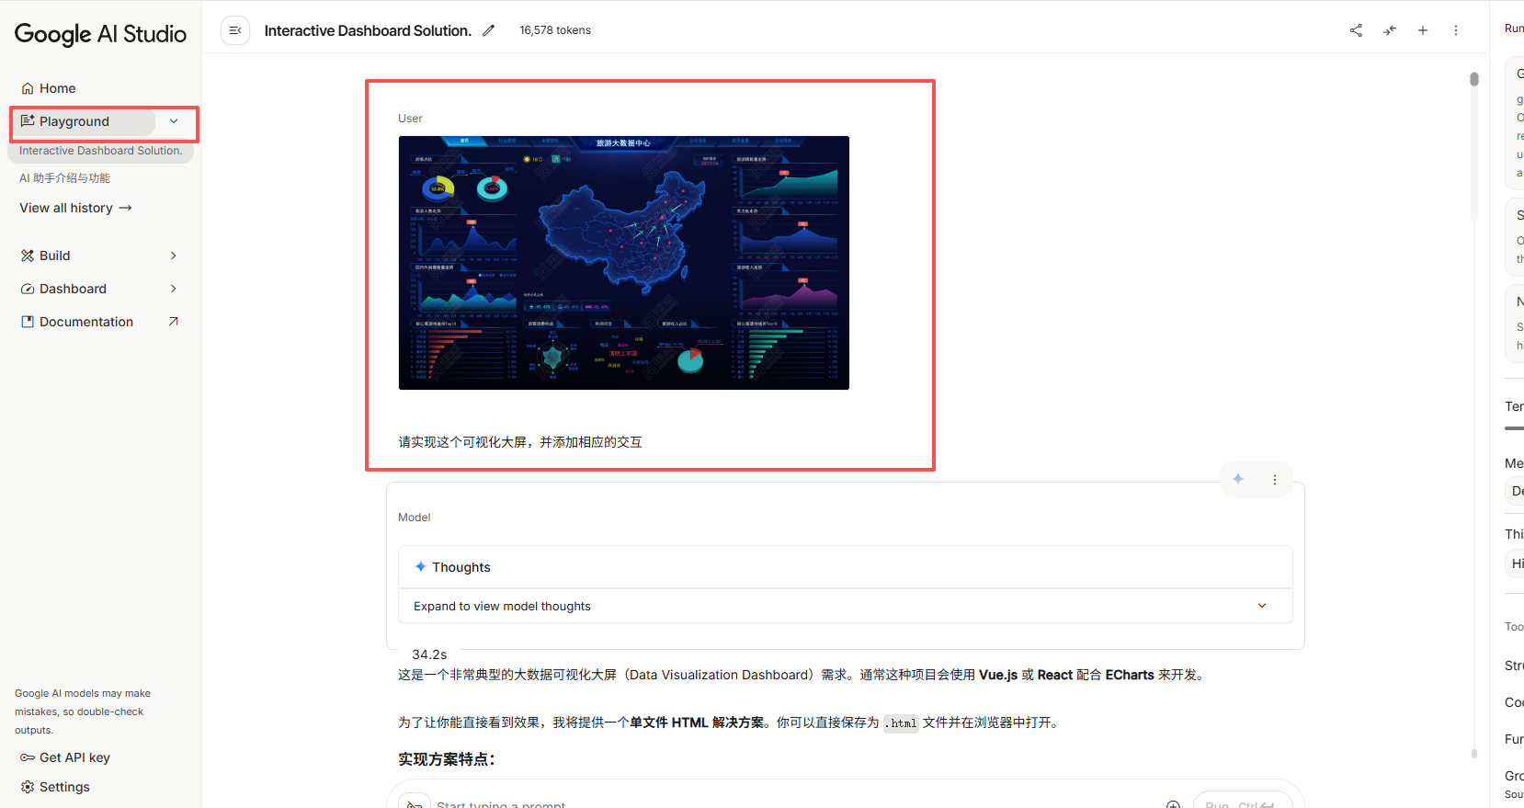This screenshot has width=1524, height=808.
Task: Open the Dashboard menu item
Action: pyautogui.click(x=73, y=289)
